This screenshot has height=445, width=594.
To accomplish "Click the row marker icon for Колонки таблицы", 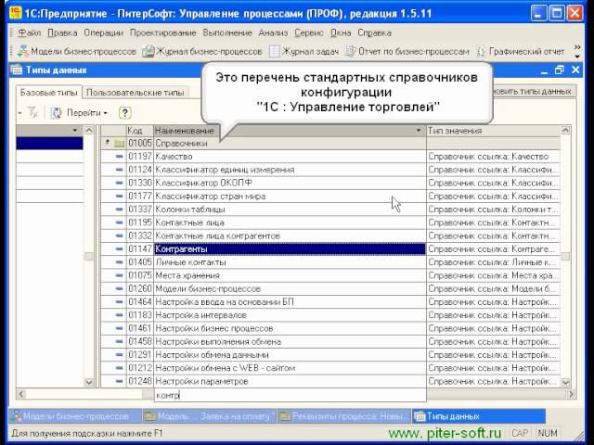I will pos(120,210).
